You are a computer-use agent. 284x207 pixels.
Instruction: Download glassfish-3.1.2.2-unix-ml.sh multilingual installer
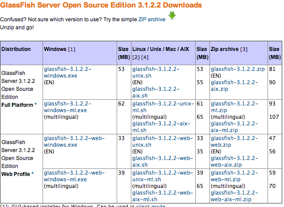pos(163,107)
